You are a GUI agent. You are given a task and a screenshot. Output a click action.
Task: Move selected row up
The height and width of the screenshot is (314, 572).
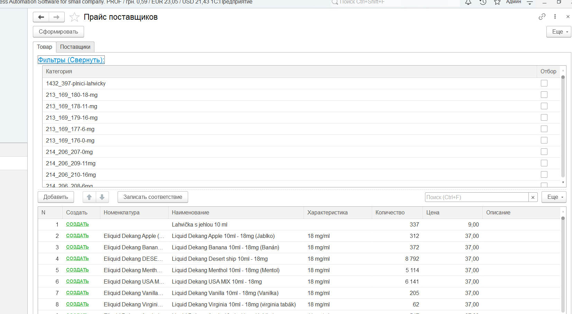click(x=89, y=197)
